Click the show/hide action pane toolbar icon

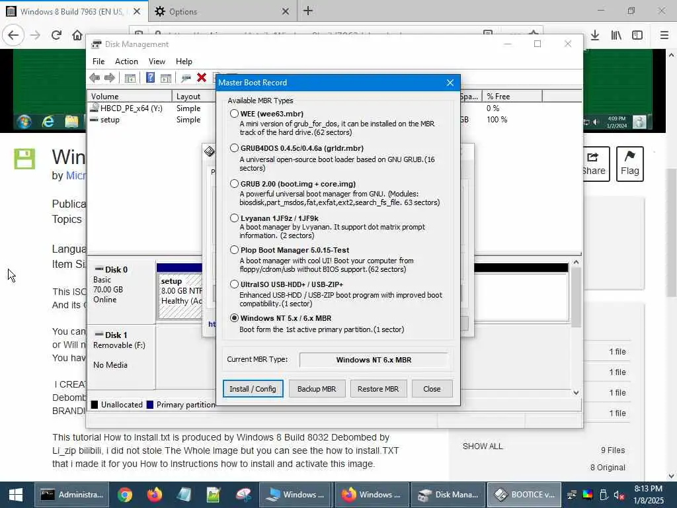coord(166,78)
